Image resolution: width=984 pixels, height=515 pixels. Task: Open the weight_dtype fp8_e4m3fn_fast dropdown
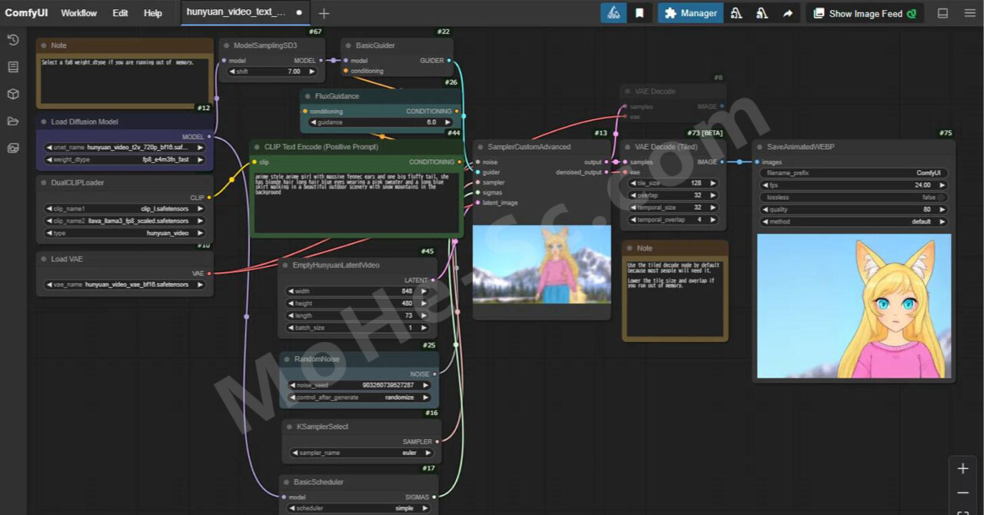click(x=125, y=160)
